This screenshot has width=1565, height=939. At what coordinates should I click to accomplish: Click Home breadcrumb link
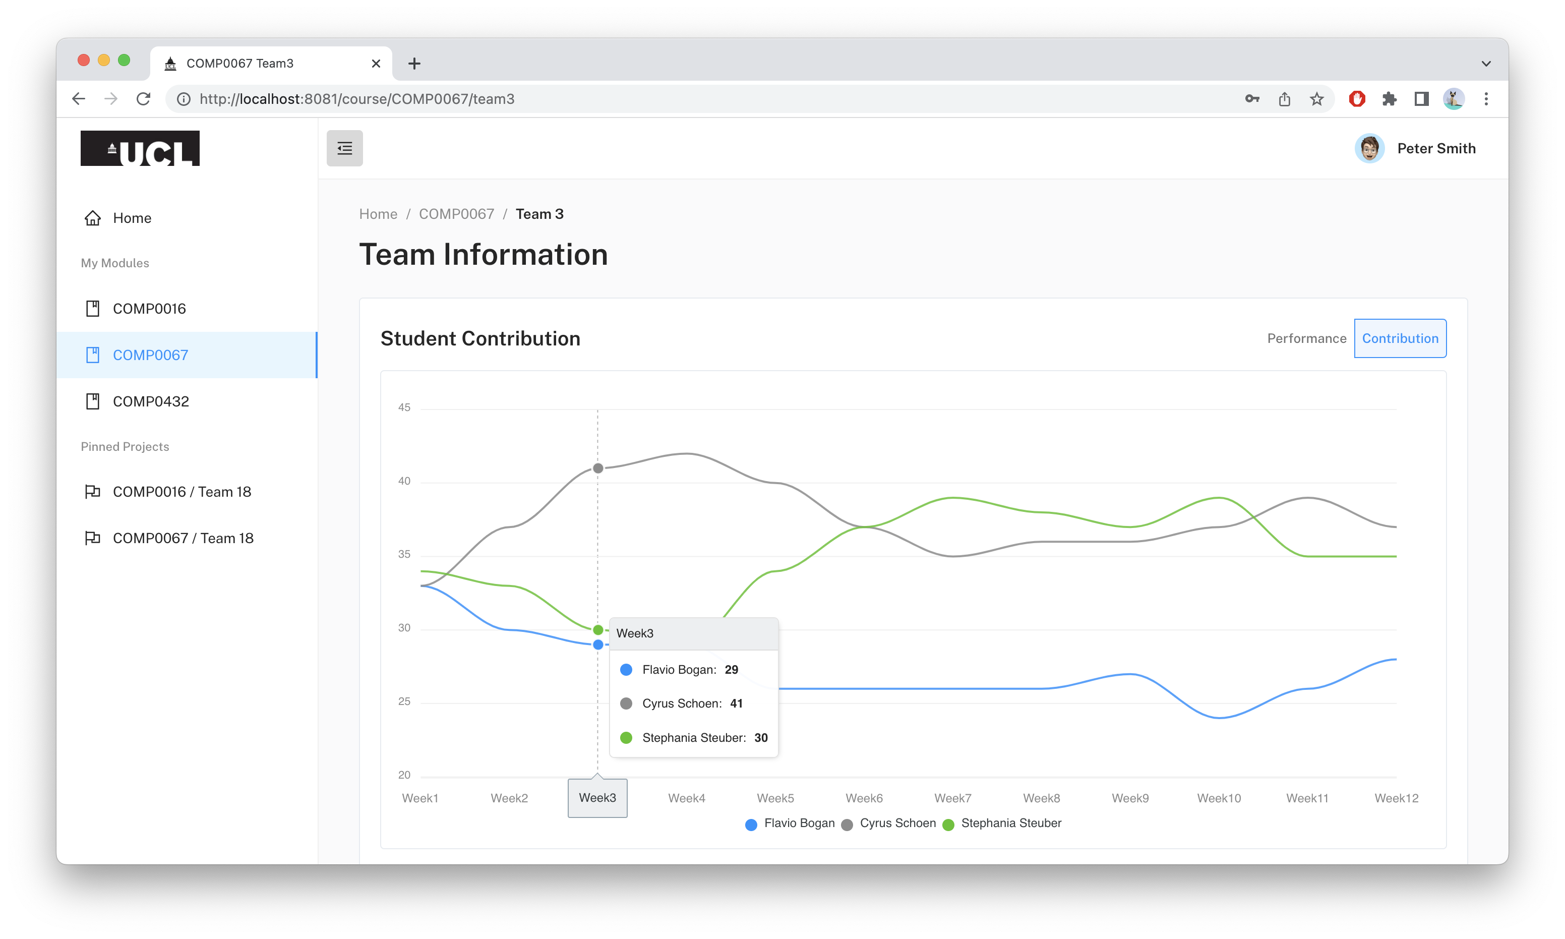pos(378,214)
